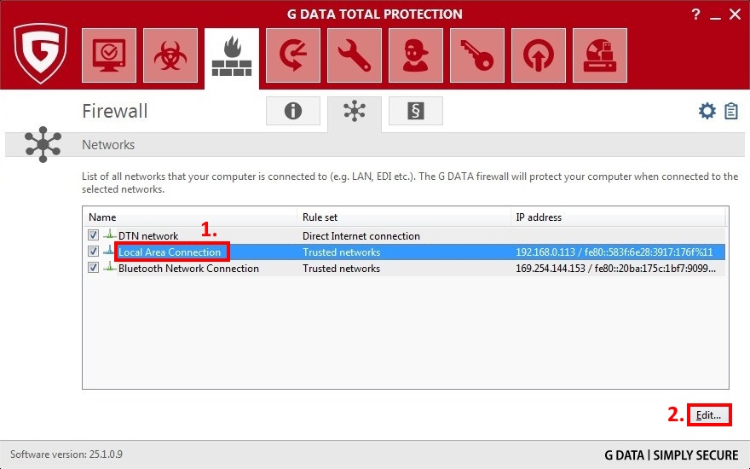Open the Tuner wrench icon
The width and height of the screenshot is (750, 469).
pyautogui.click(x=355, y=55)
